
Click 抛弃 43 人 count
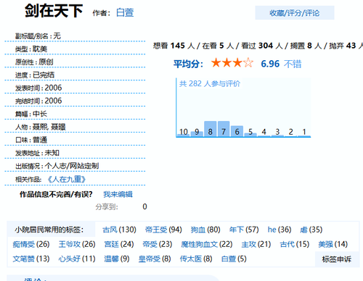coord(346,46)
